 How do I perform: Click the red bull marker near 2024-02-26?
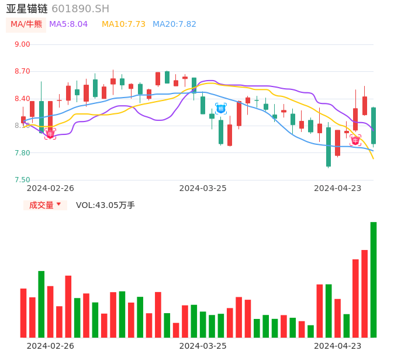pyautogui.click(x=50, y=134)
